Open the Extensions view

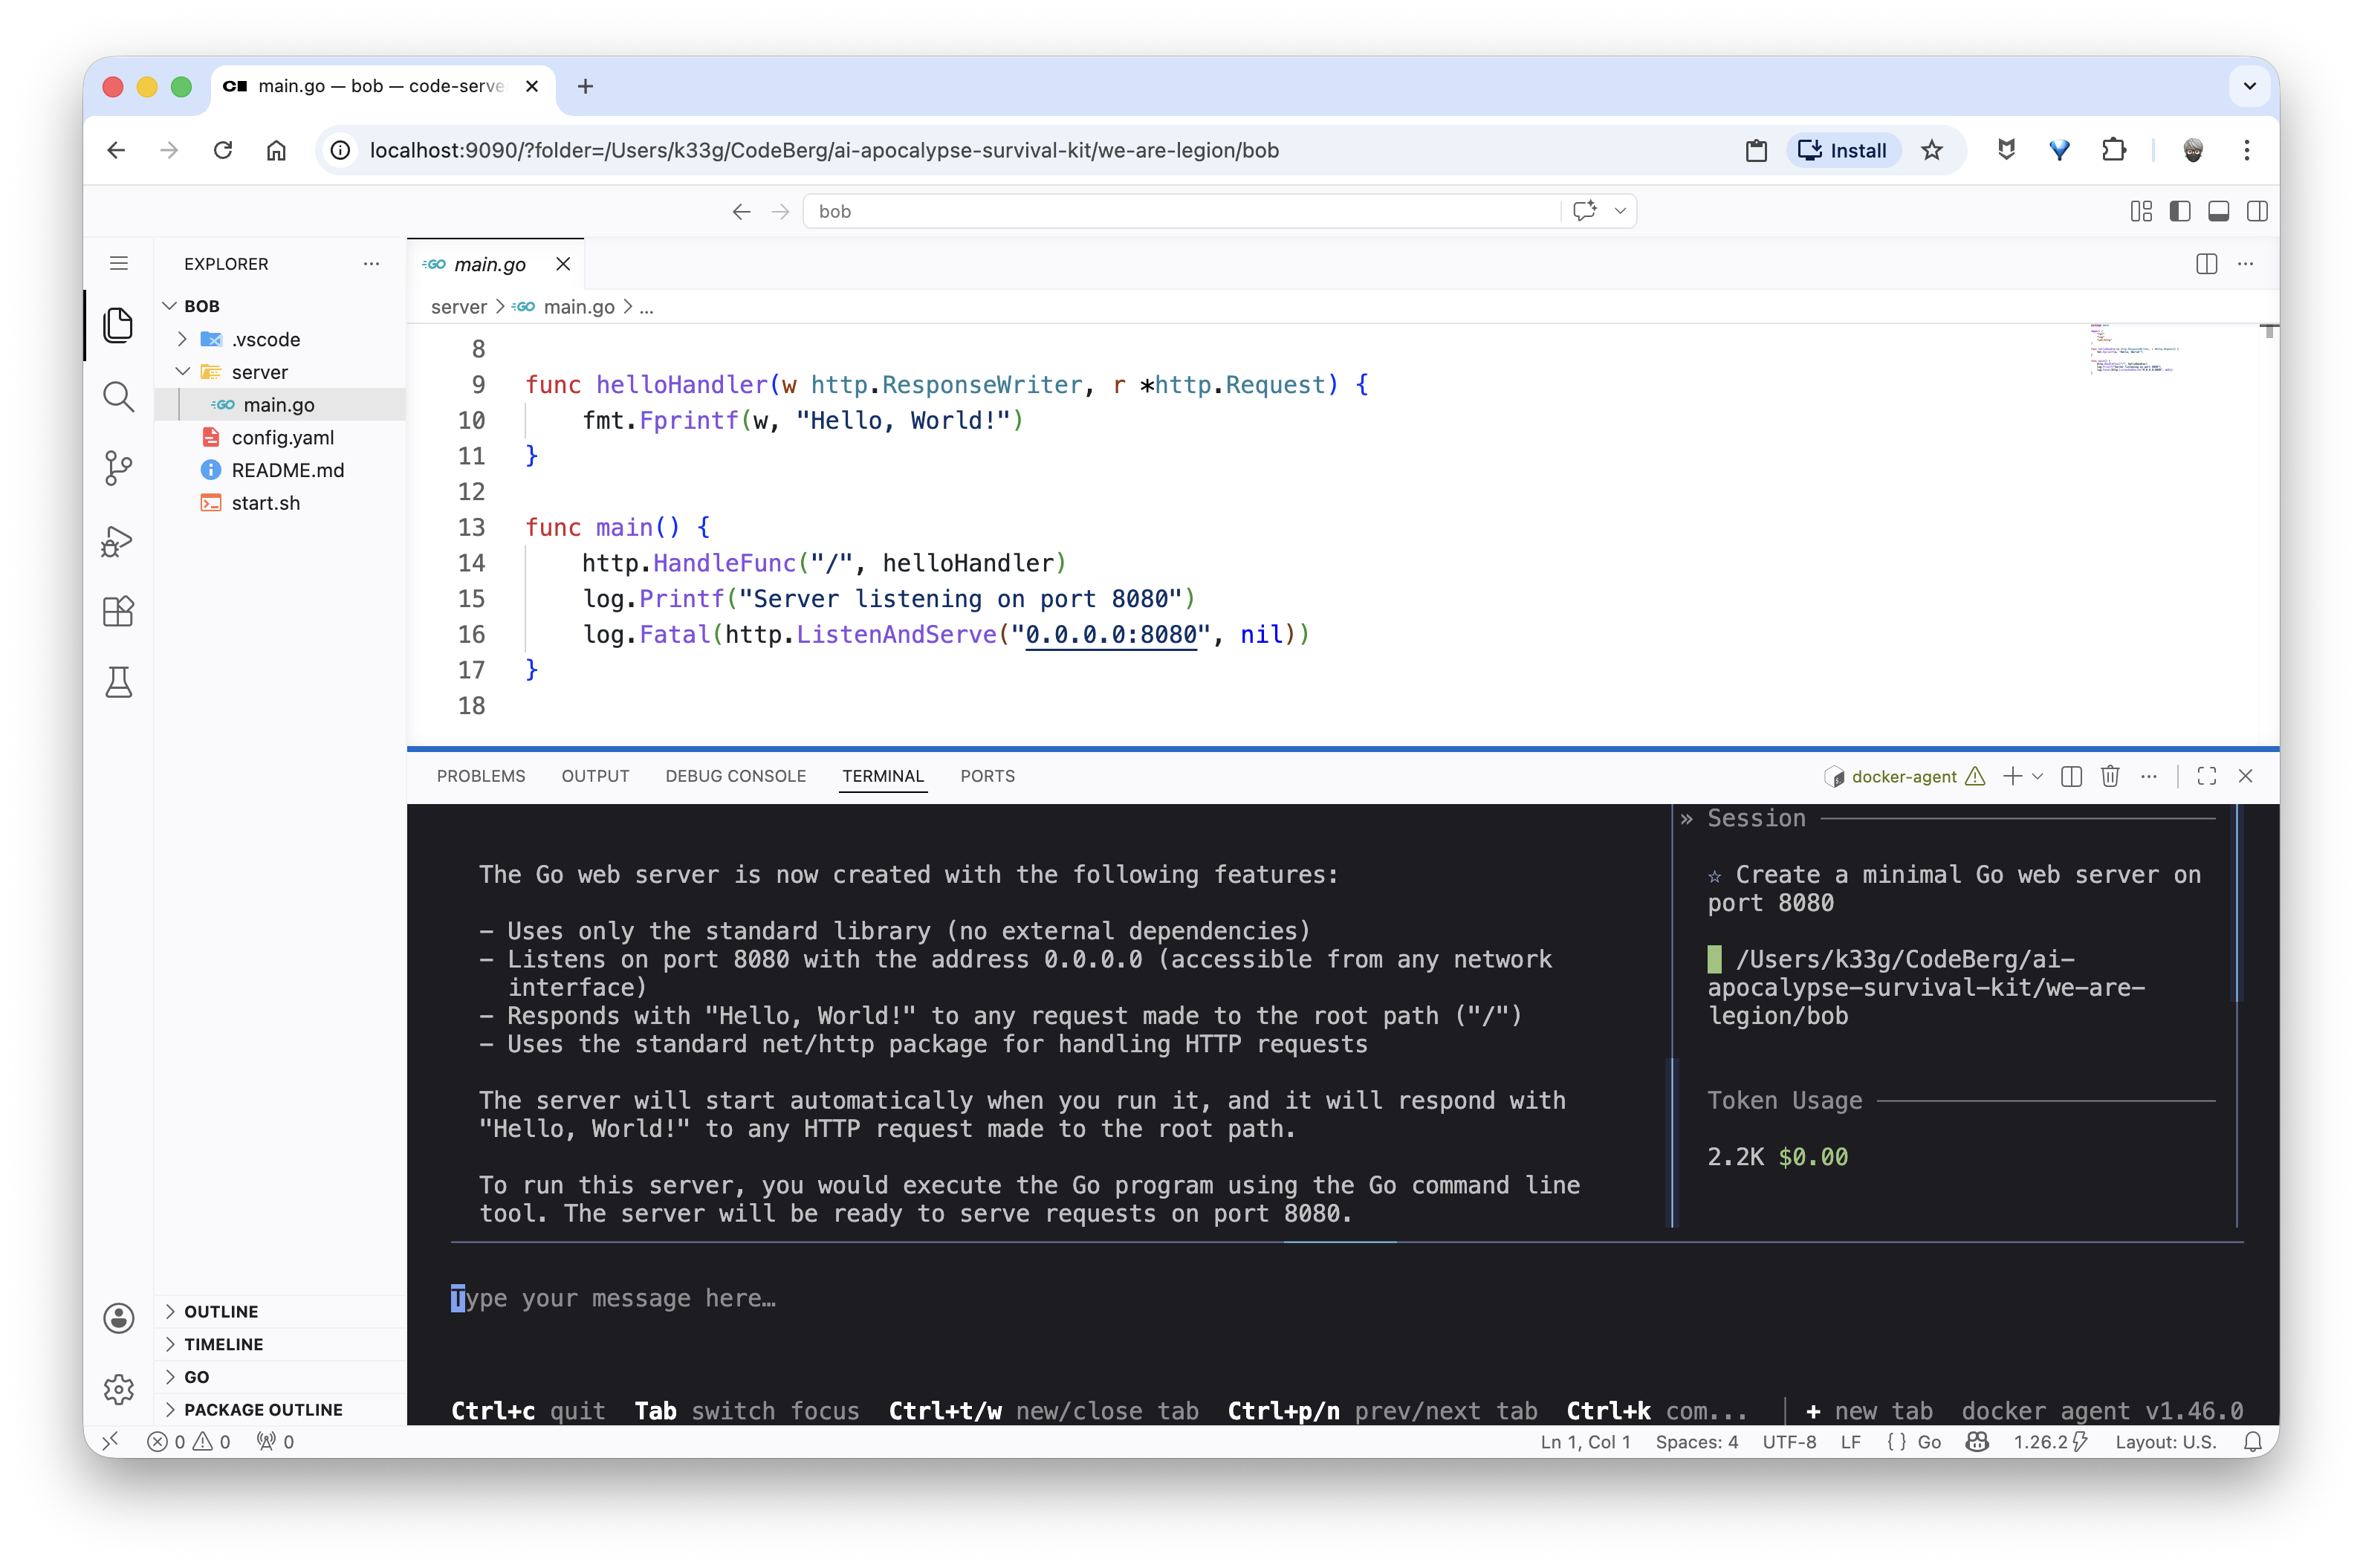tap(118, 611)
